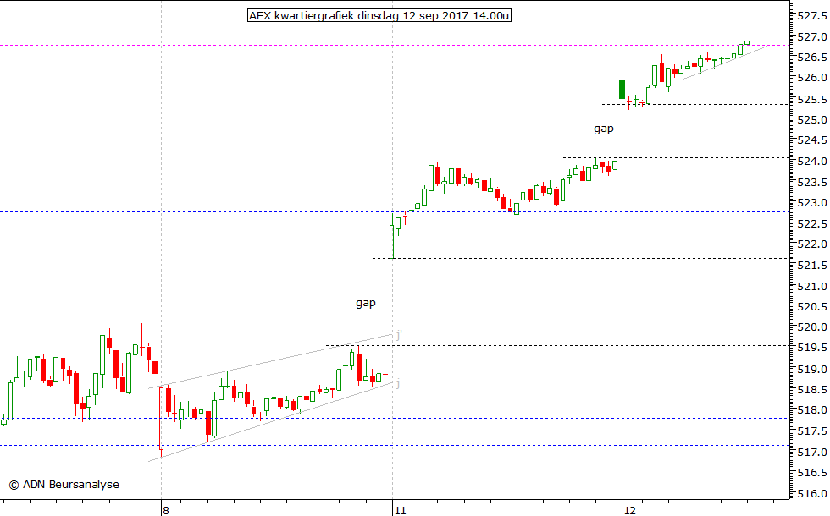Click the 516.5 price axis label

tap(812, 473)
